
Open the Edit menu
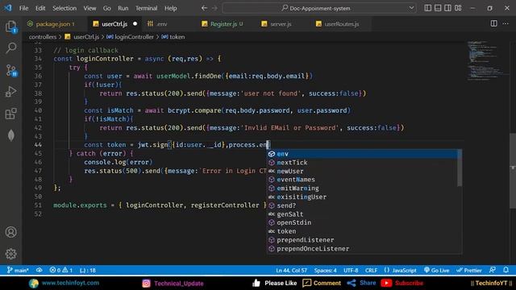[x=40, y=8]
